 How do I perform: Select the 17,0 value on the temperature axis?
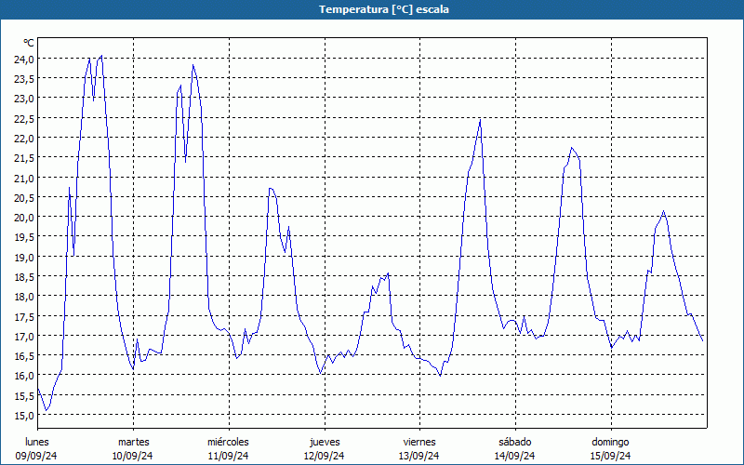24,336
